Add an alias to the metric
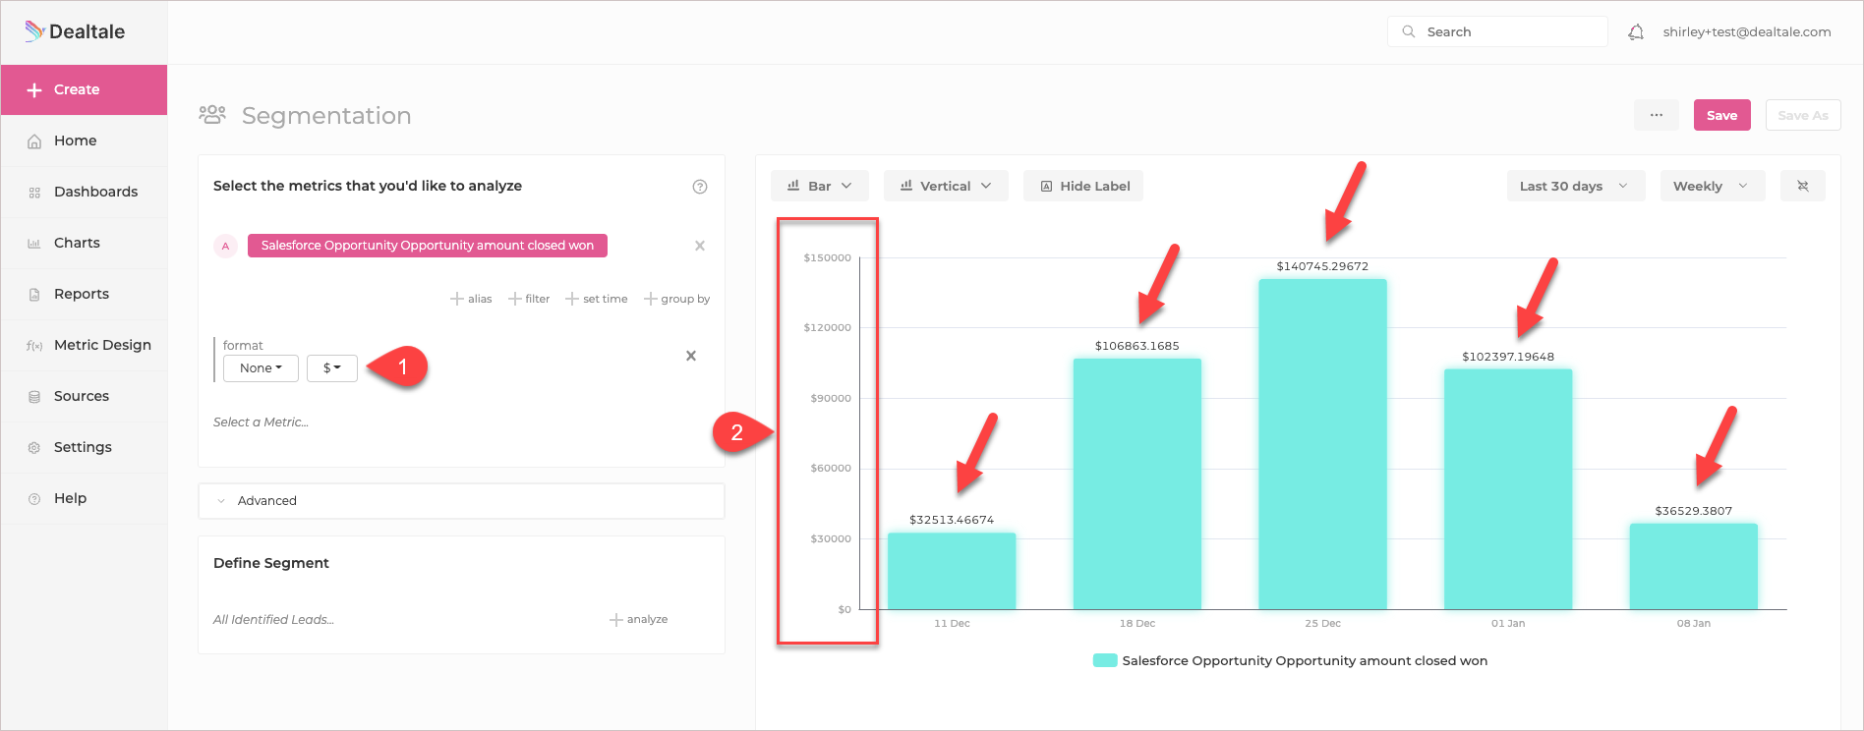Viewport: 1864px width, 731px height. click(x=471, y=299)
